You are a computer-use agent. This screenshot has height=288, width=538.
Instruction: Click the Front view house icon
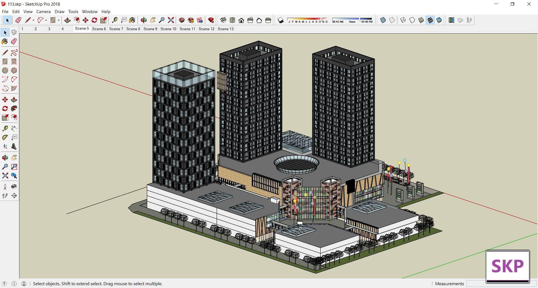click(x=241, y=20)
